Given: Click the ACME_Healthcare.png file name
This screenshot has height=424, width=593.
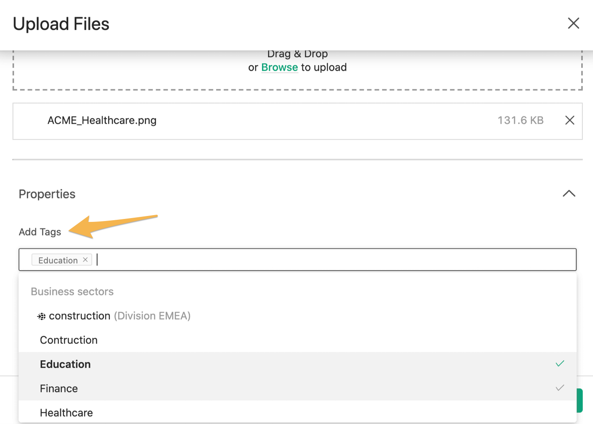Looking at the screenshot, I should (x=102, y=121).
